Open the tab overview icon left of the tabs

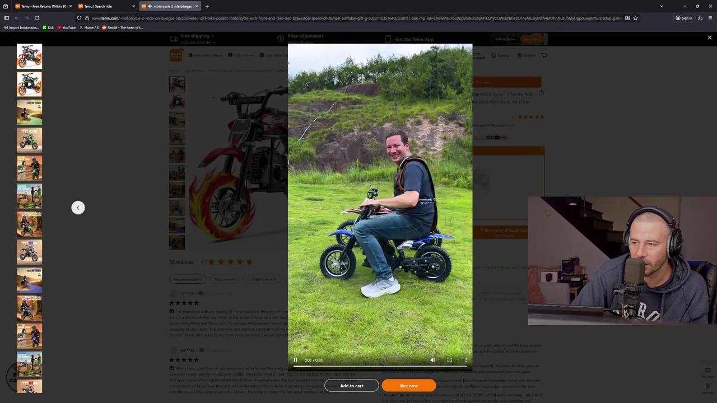[x=6, y=6]
